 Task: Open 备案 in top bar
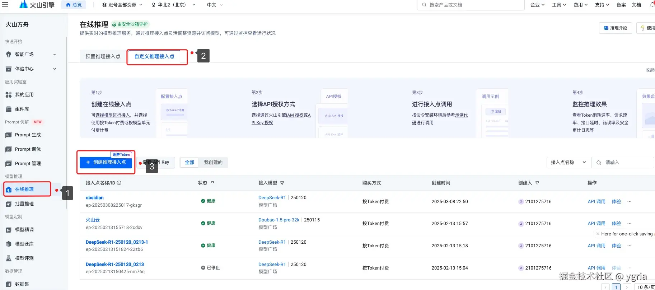pos(621,5)
